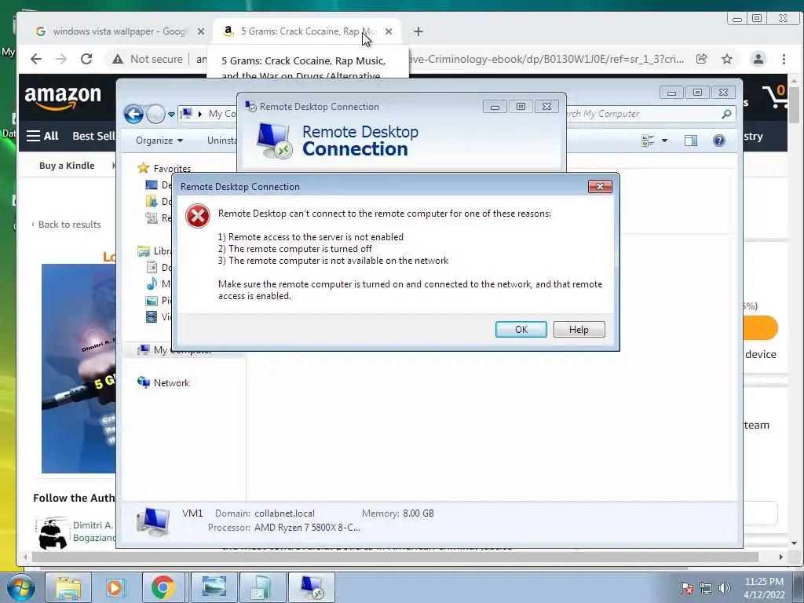Open Windows Explorer from taskbar
Image resolution: width=804 pixels, height=603 pixels.
tap(68, 587)
